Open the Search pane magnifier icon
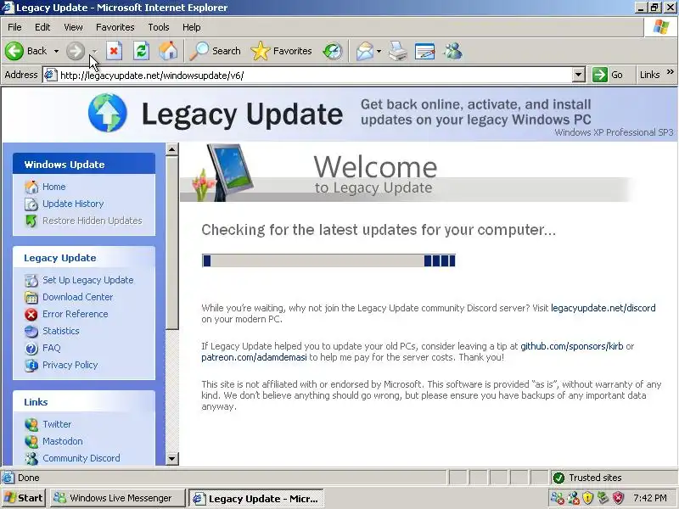Viewport: 679px width, 509px height. [199, 51]
